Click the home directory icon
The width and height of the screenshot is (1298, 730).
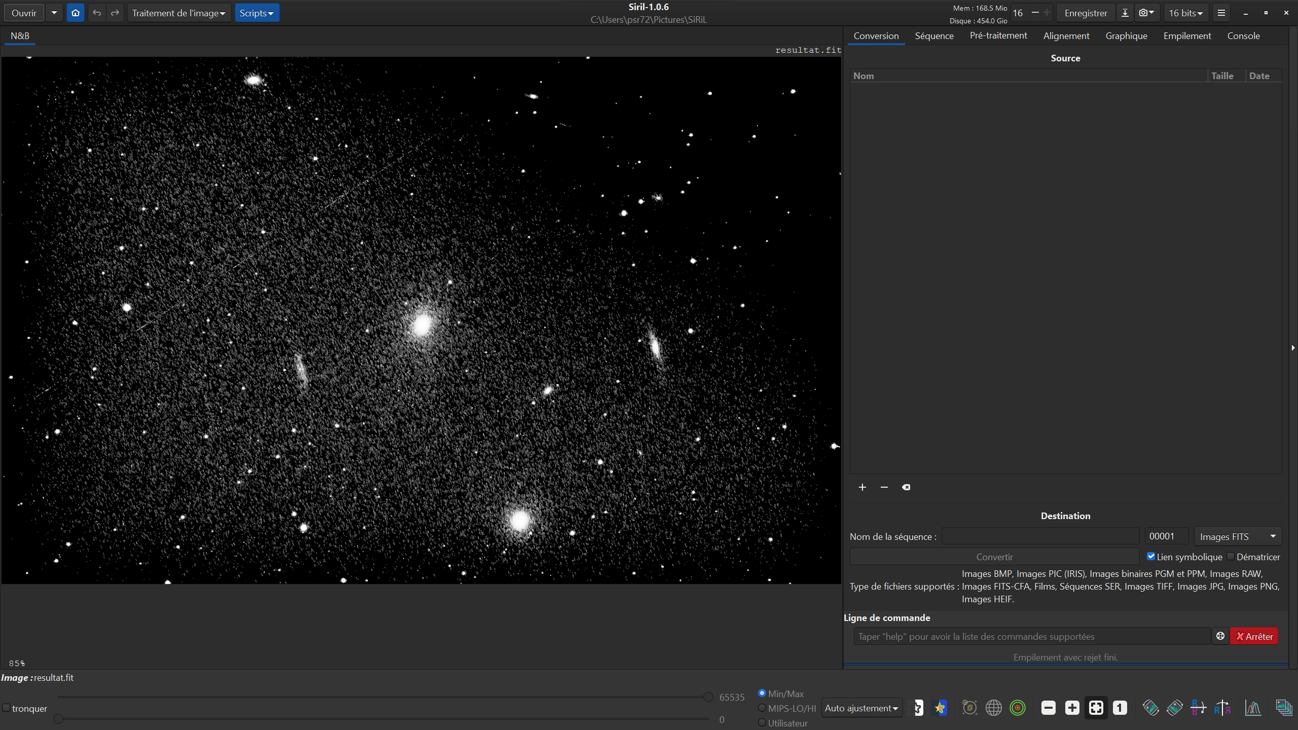[x=76, y=13]
